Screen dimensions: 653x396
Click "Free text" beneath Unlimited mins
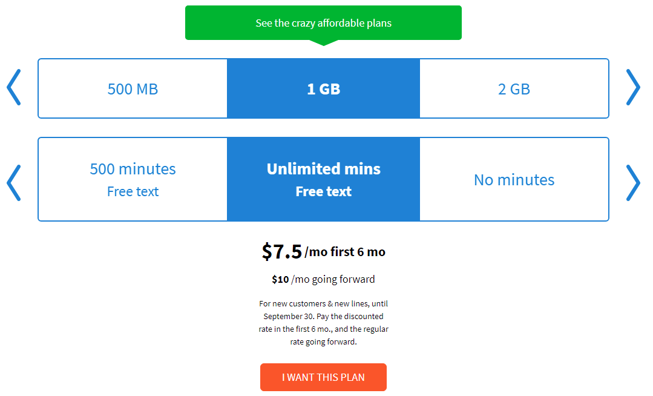coord(323,191)
